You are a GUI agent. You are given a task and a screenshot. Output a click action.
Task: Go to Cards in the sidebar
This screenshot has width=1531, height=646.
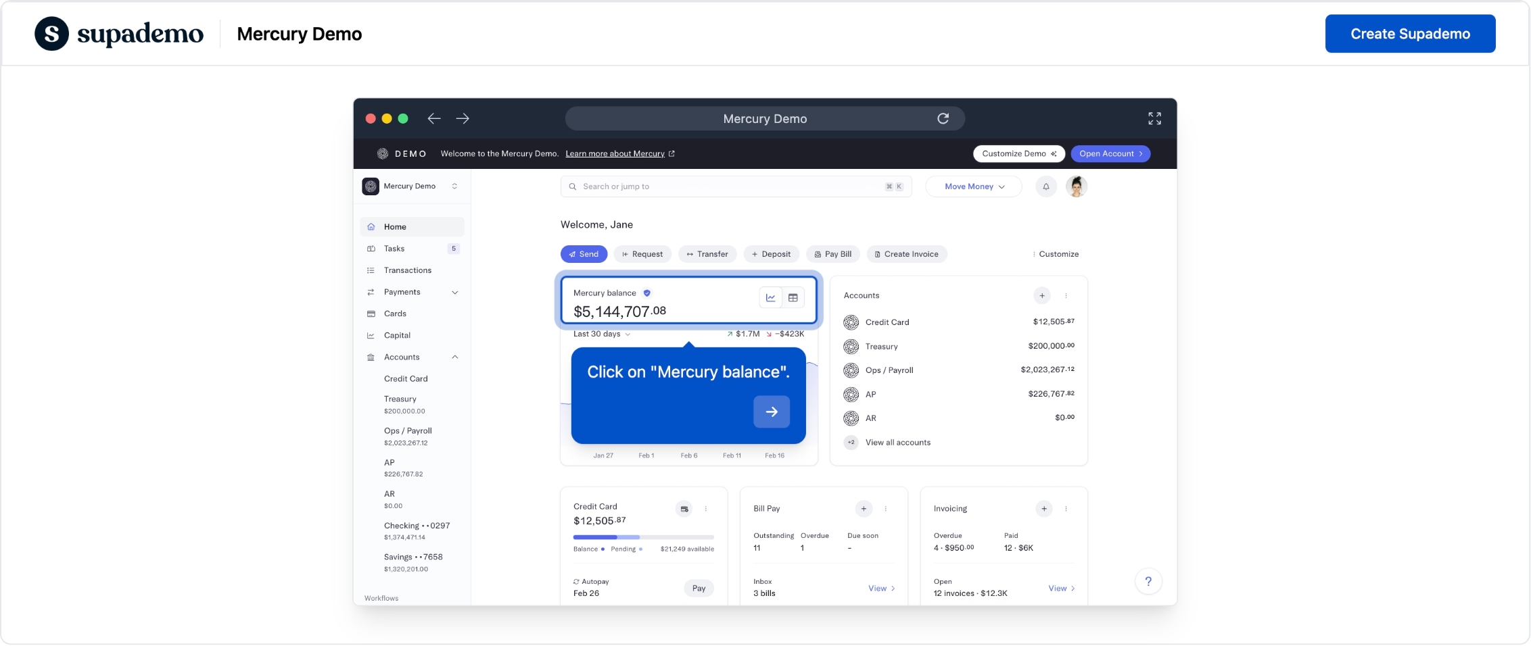coord(395,314)
